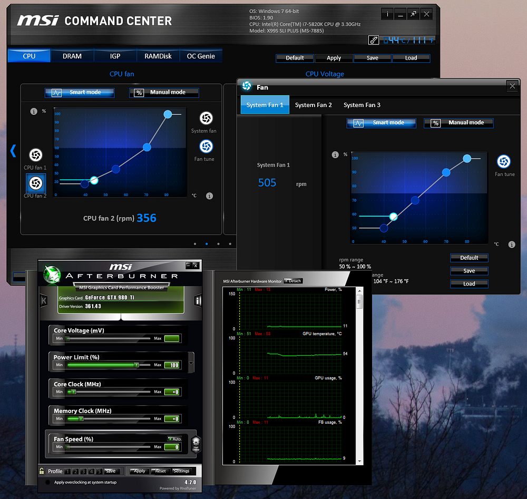
Task: Run Fan tune in CPU fan panel
Action: 206,146
